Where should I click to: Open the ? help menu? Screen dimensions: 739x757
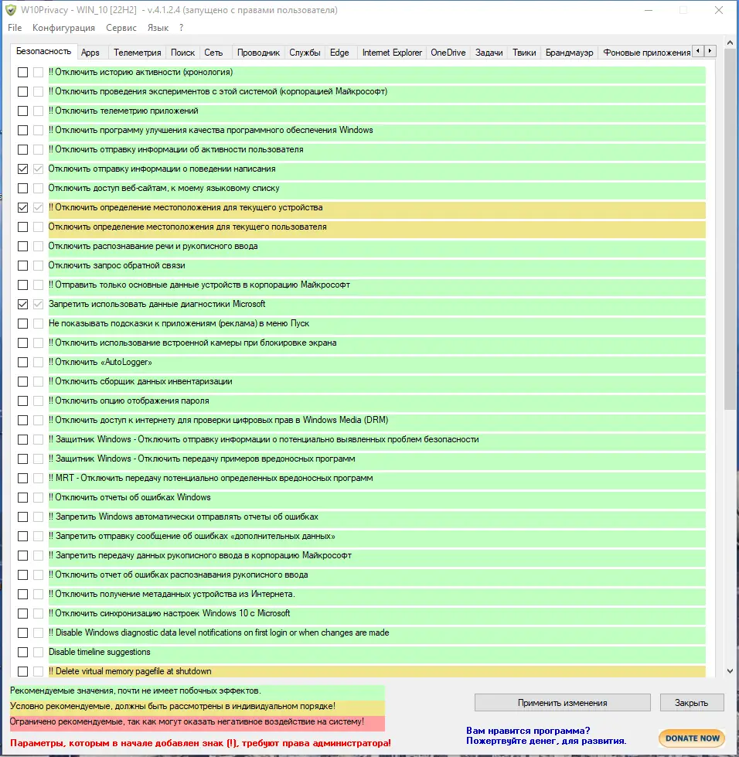click(x=181, y=28)
